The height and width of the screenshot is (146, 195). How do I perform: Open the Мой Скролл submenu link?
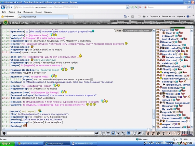coord(144,23)
